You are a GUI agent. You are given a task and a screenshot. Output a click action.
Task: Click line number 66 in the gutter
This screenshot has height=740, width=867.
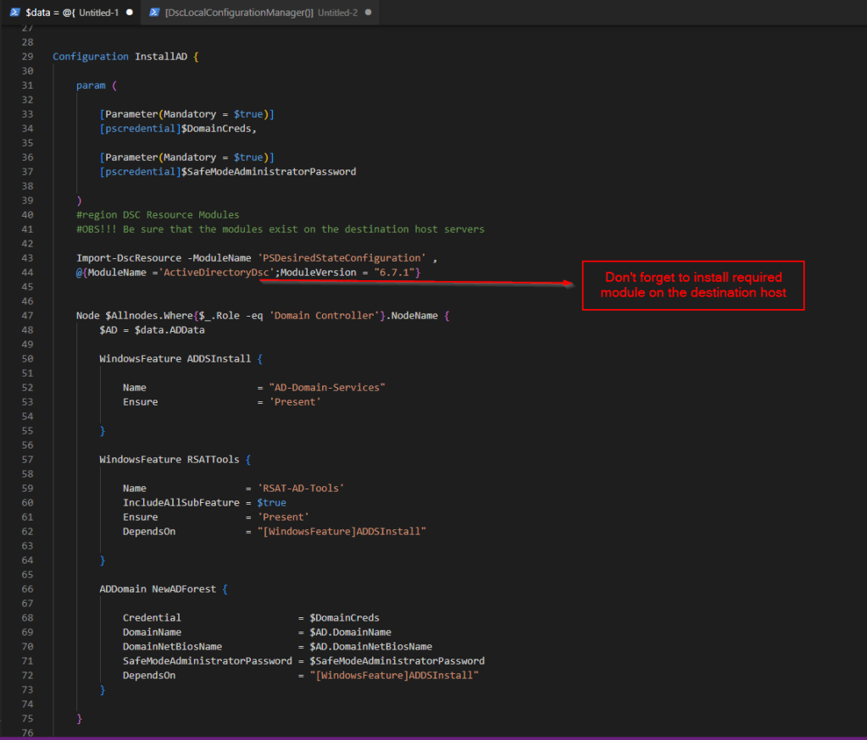pyautogui.click(x=27, y=588)
